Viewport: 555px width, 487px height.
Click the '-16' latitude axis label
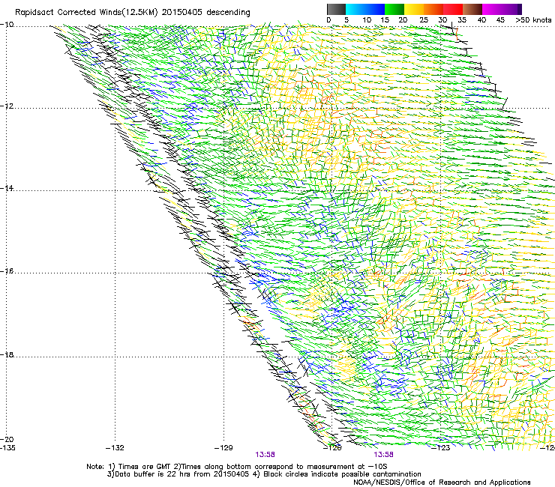click(x=7, y=271)
